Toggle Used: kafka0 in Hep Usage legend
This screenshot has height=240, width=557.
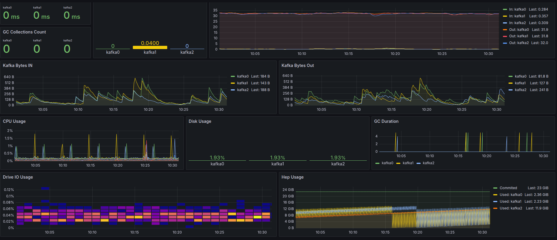(x=511, y=195)
